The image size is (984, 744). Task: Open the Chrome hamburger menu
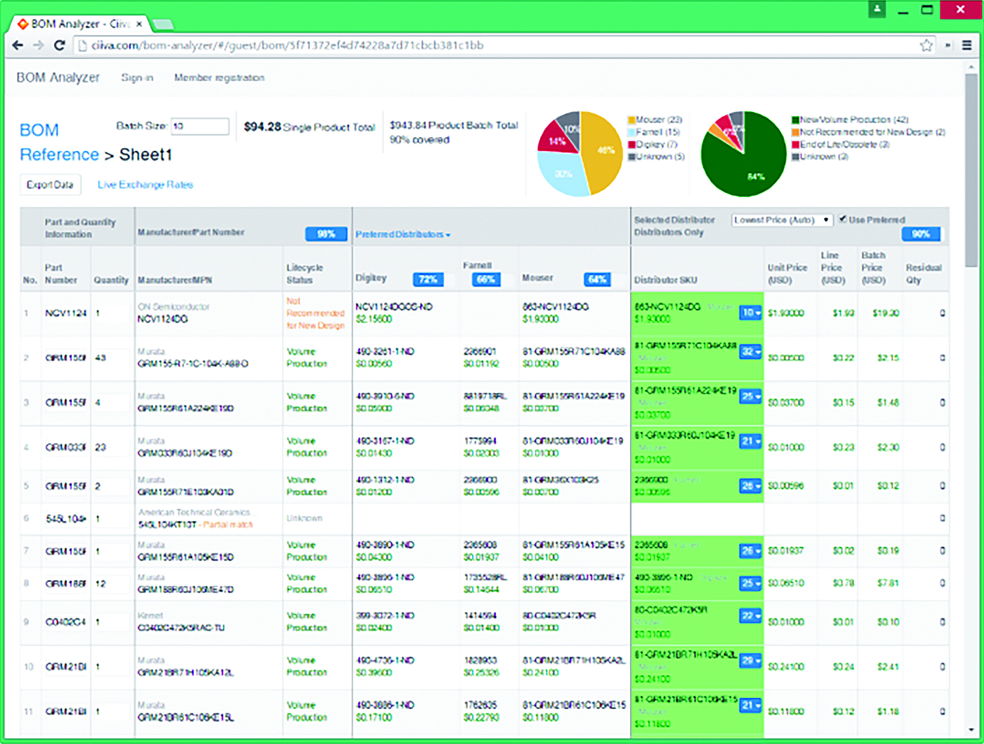click(967, 45)
